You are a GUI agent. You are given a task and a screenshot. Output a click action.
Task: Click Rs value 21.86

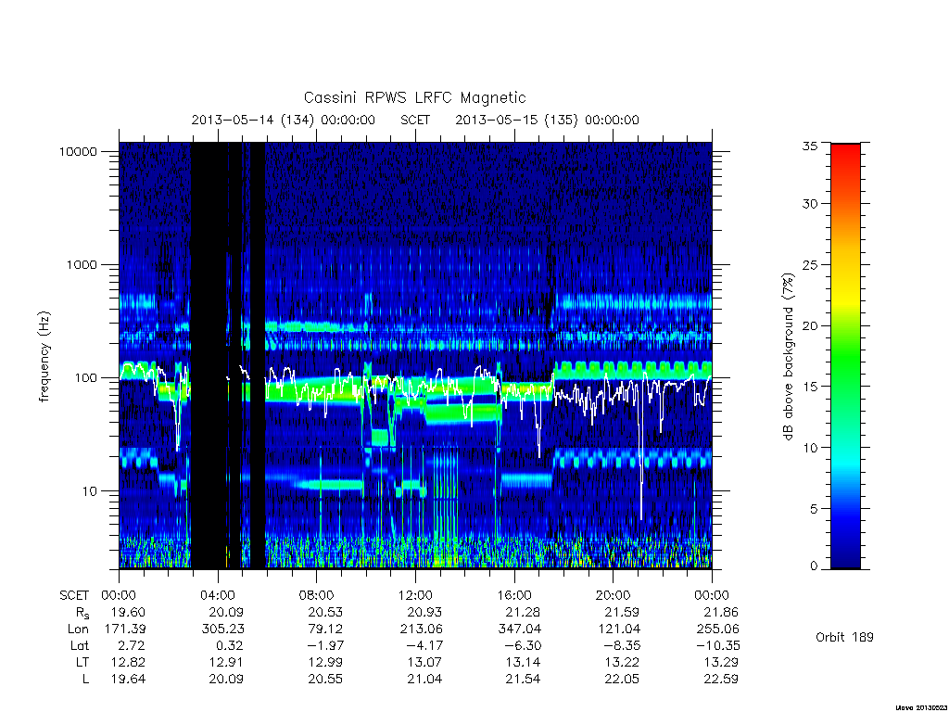pyautogui.click(x=721, y=612)
